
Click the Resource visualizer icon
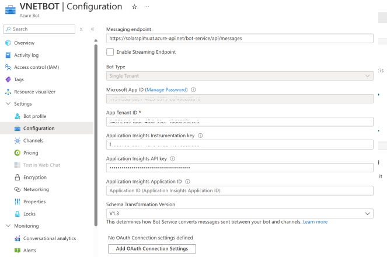click(x=8, y=92)
